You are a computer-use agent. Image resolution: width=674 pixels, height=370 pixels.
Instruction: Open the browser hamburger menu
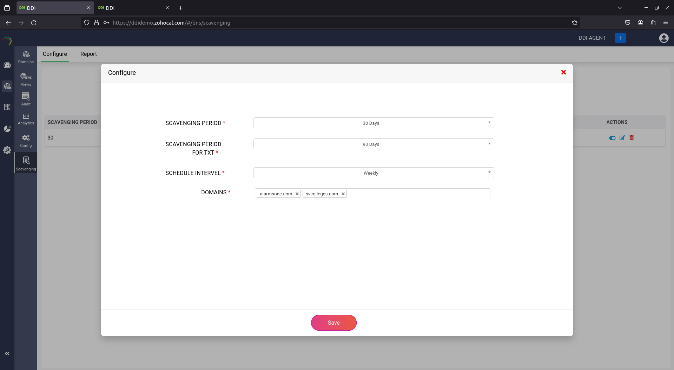coord(666,23)
